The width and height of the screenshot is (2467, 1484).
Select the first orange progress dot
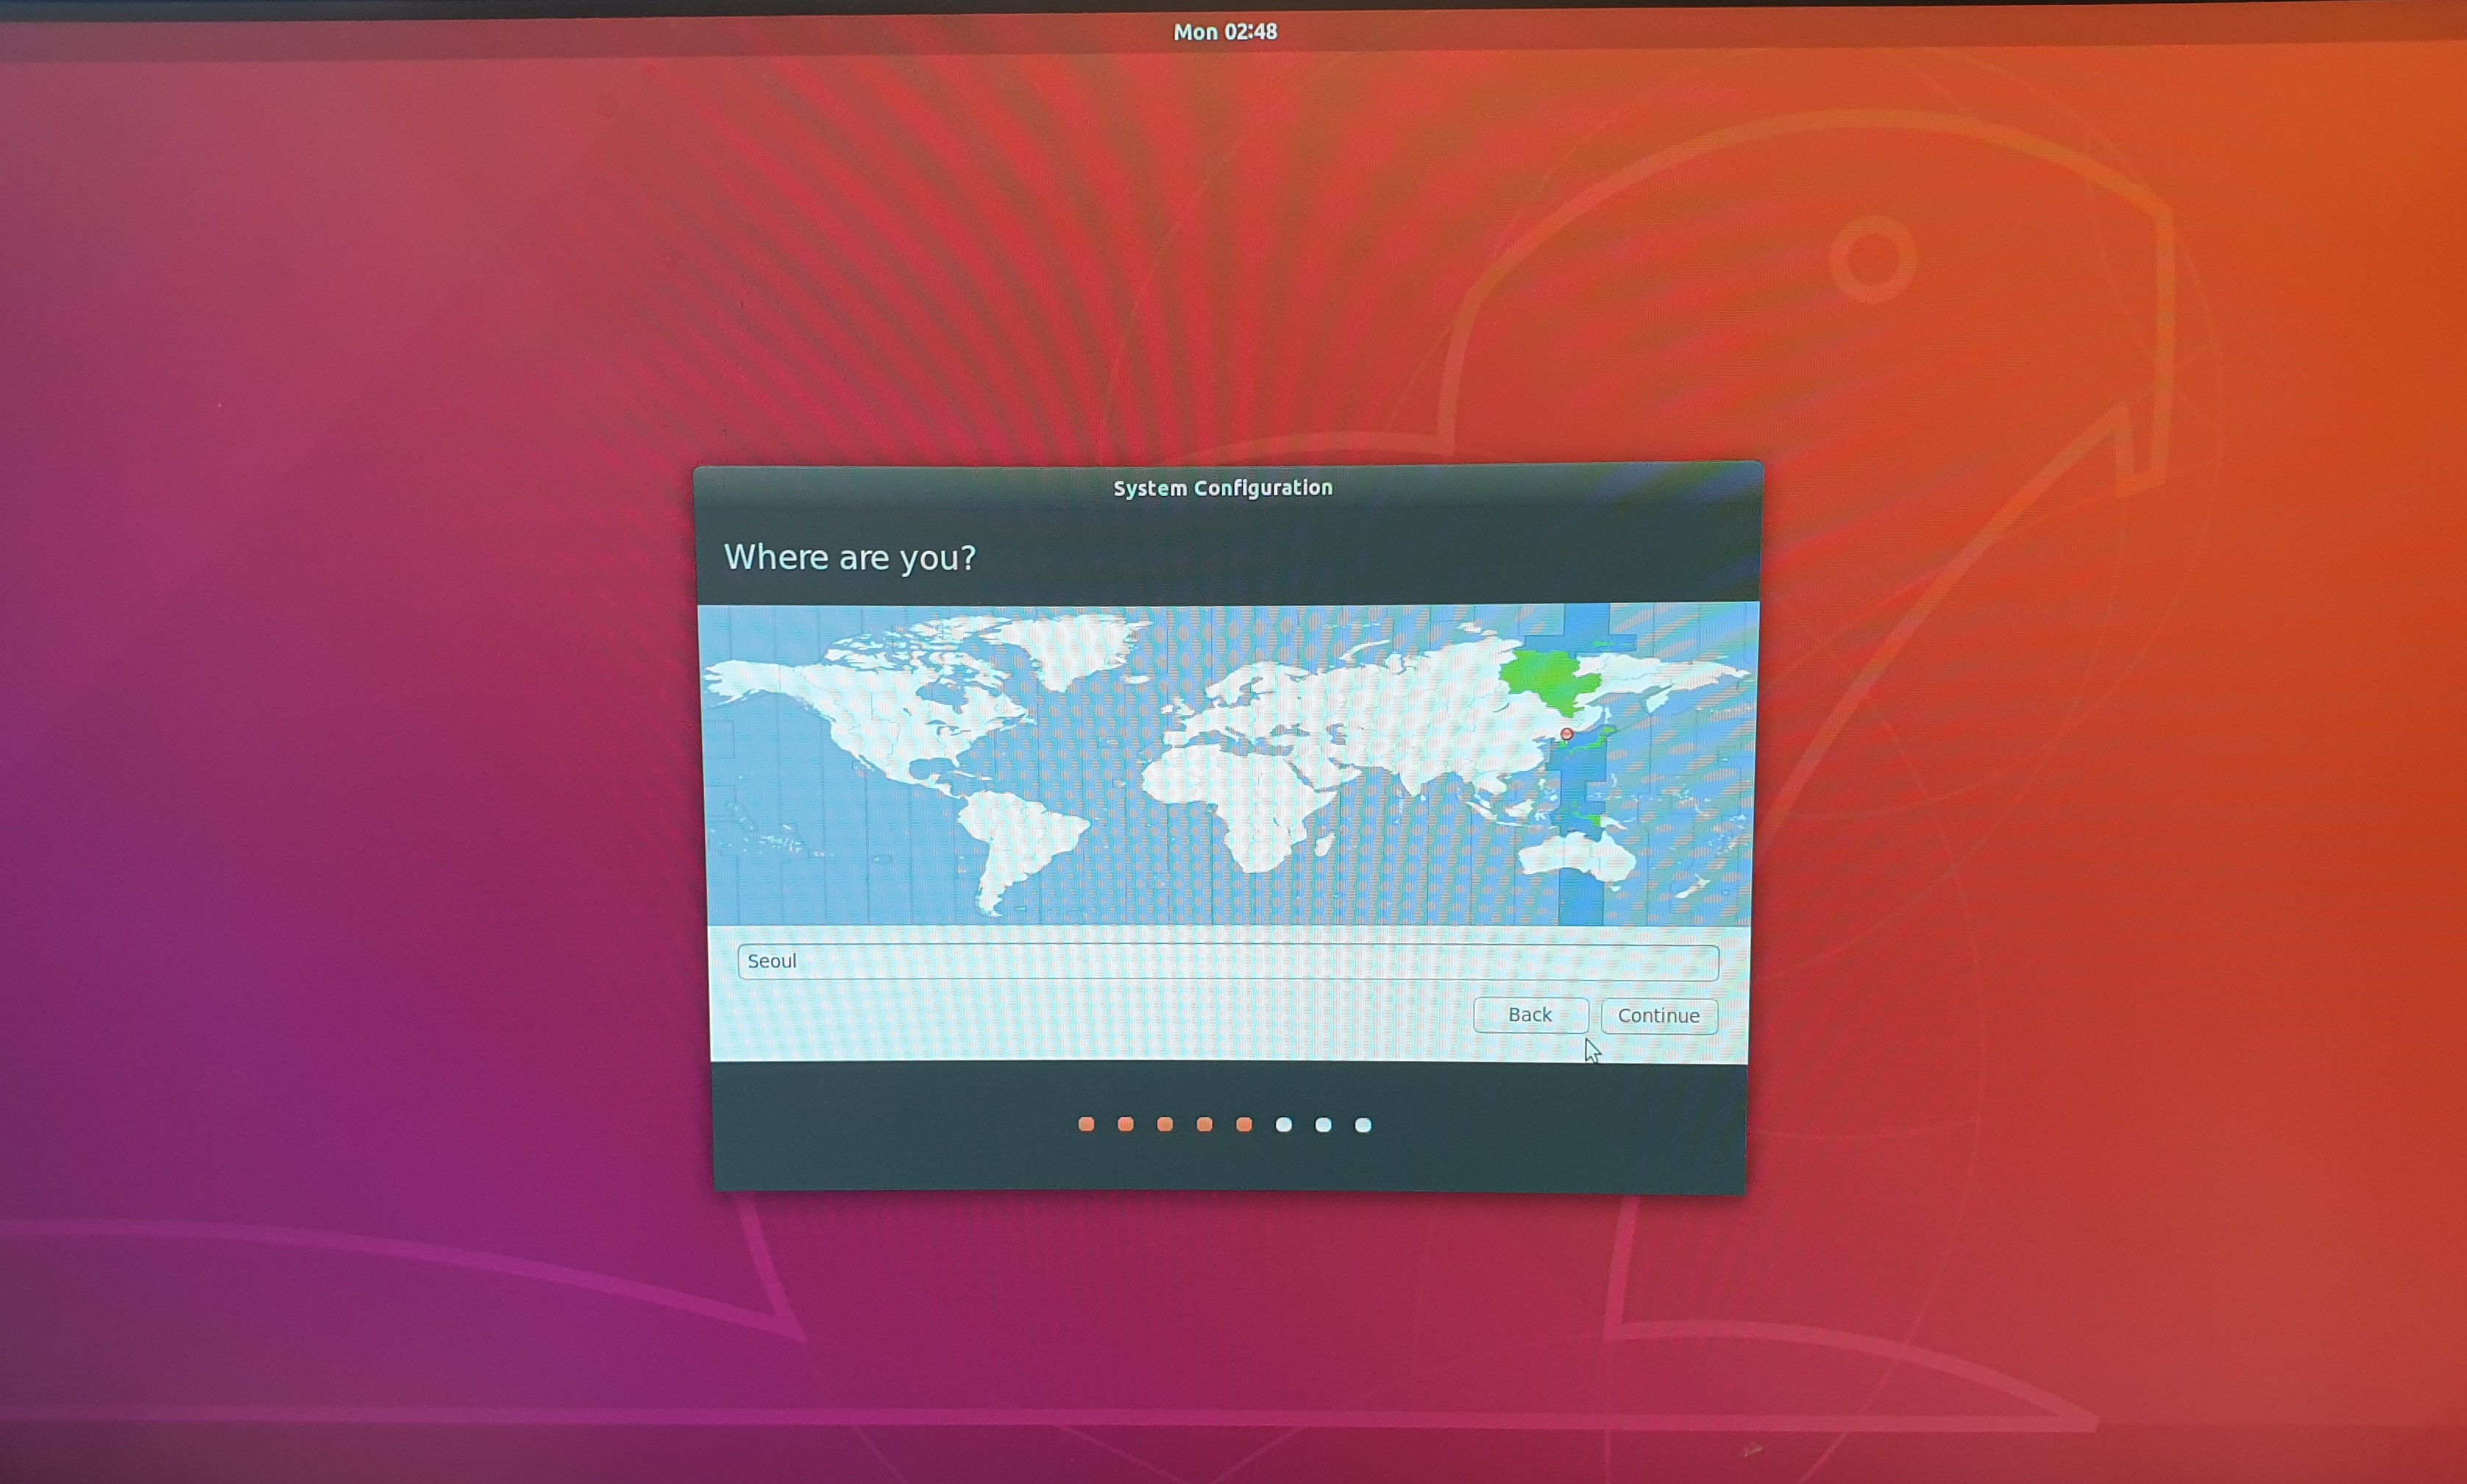[x=1086, y=1124]
